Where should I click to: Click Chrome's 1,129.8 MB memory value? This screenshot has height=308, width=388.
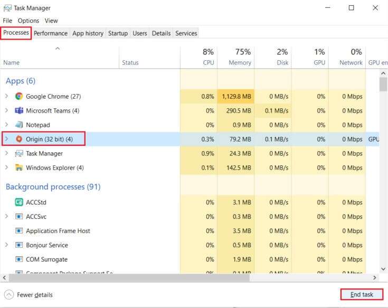[x=236, y=96]
